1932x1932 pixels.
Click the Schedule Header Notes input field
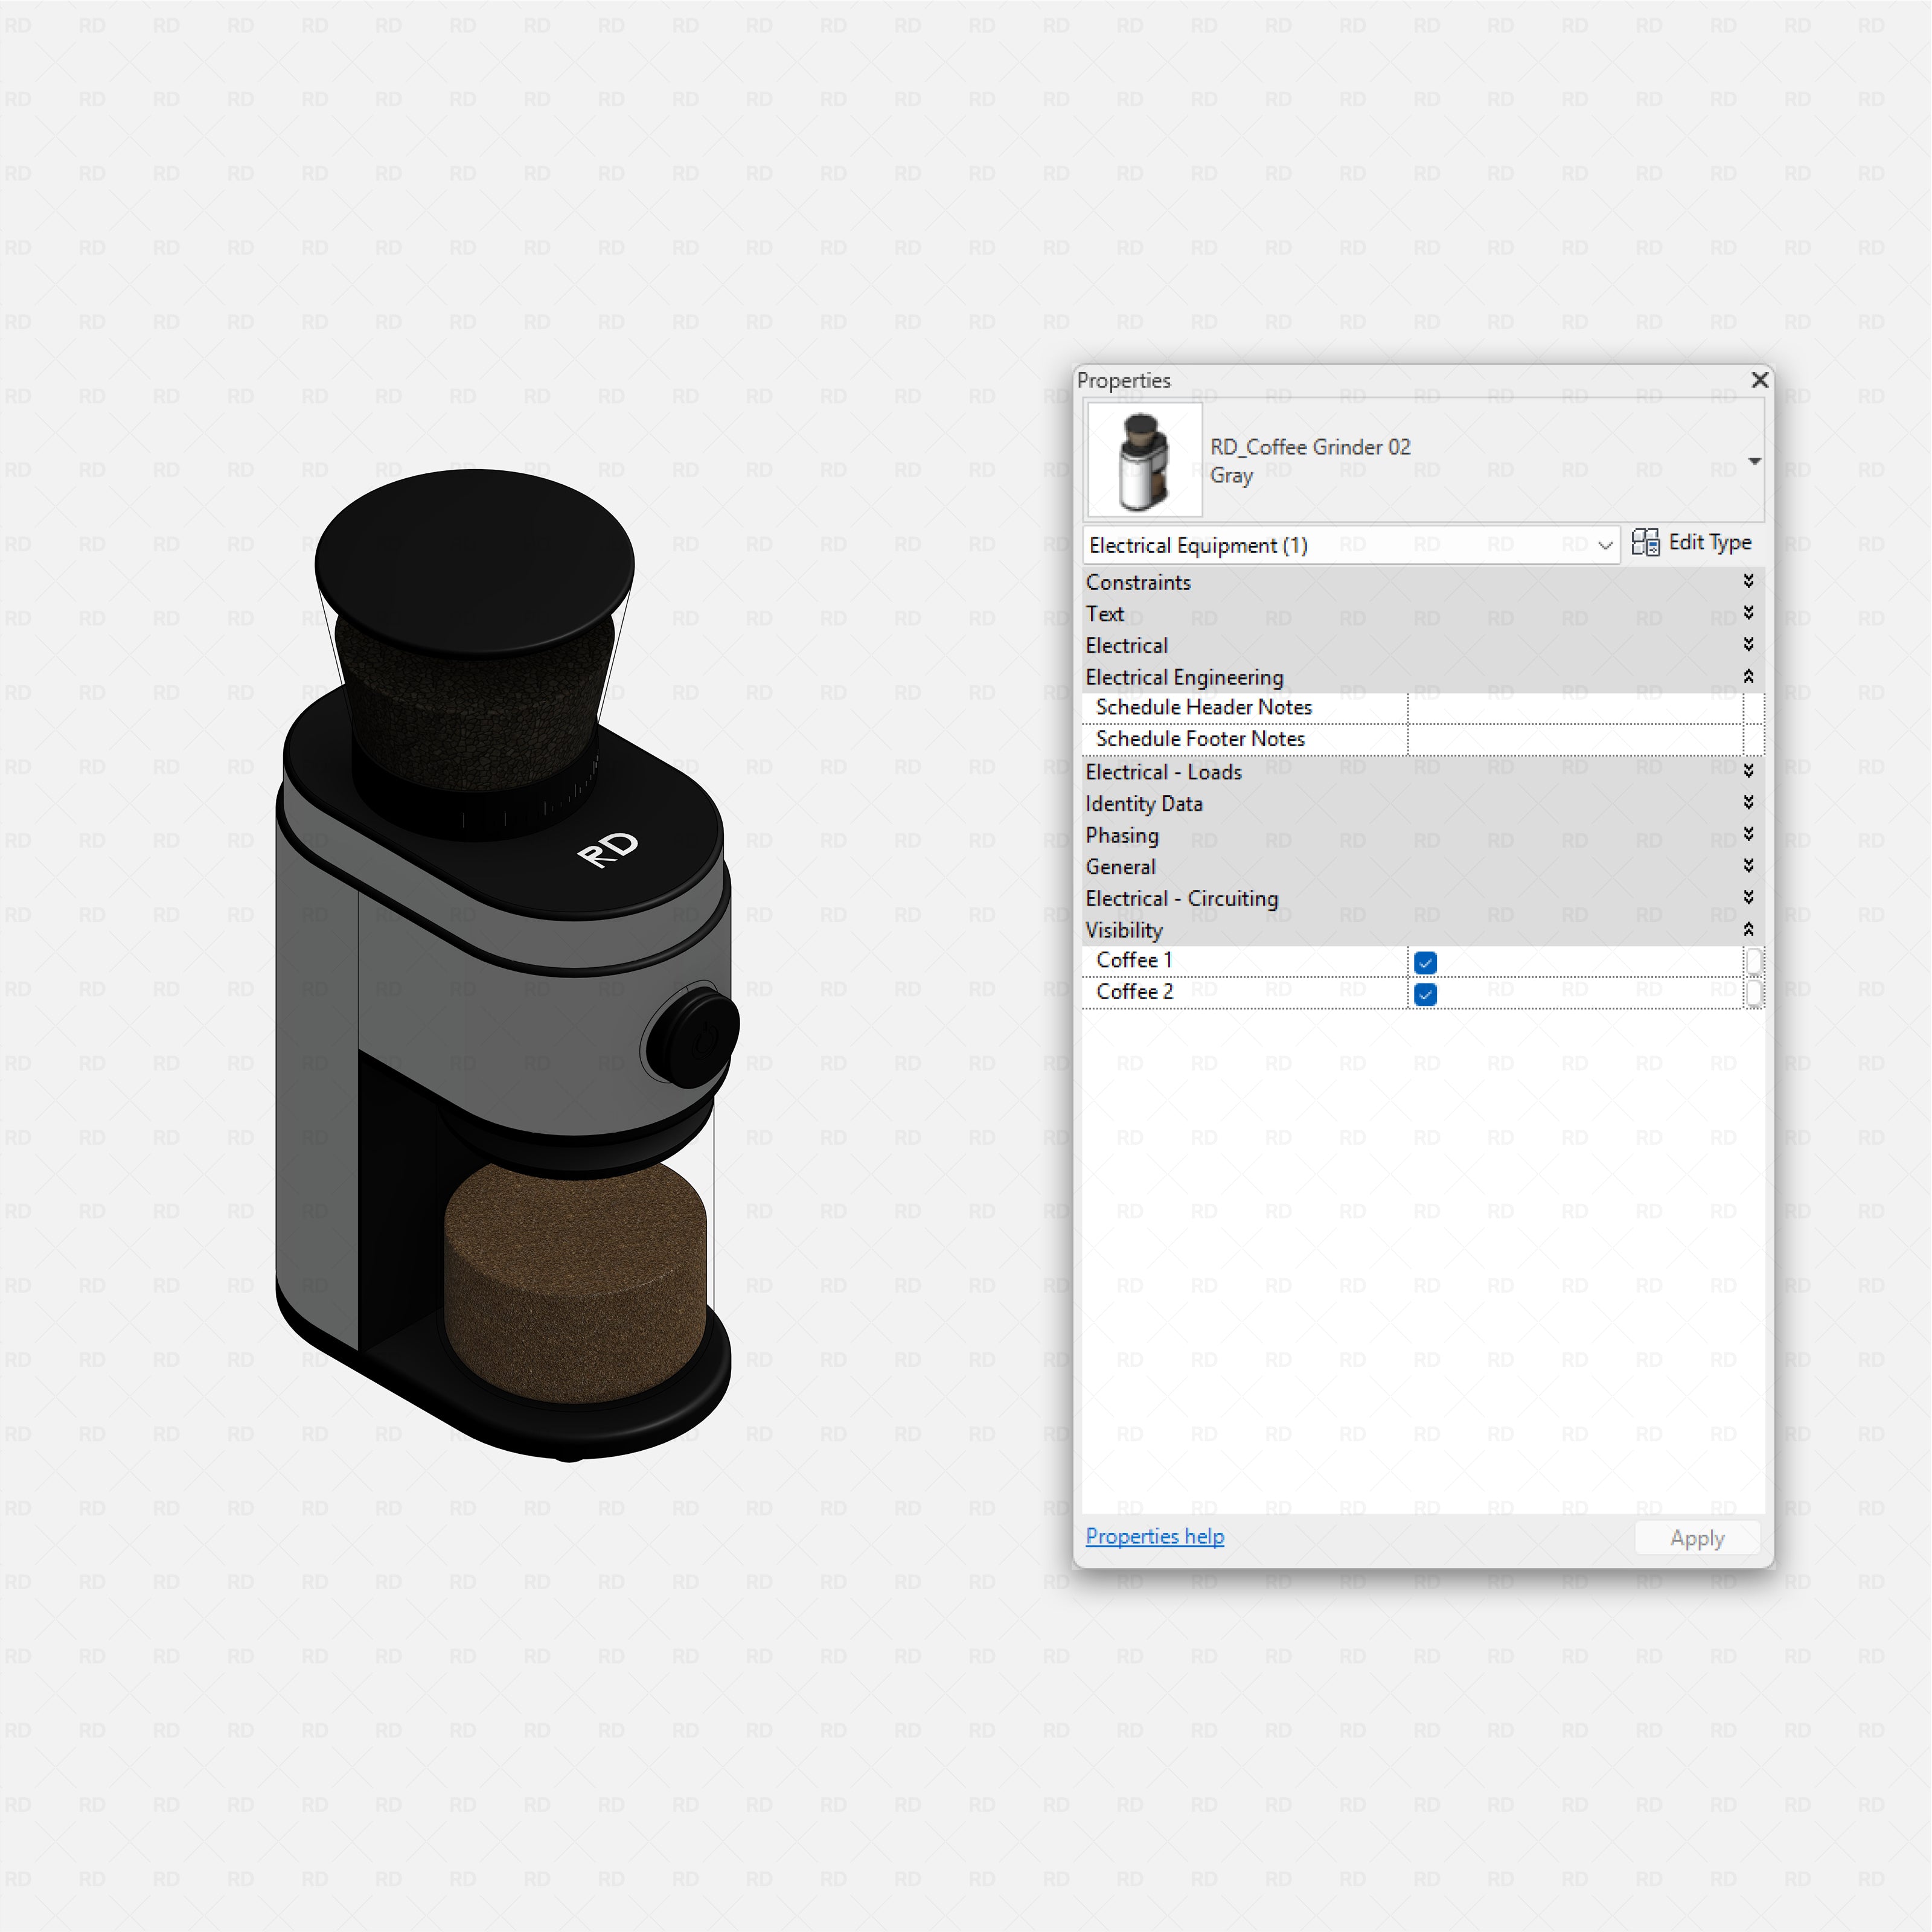pos(1580,707)
